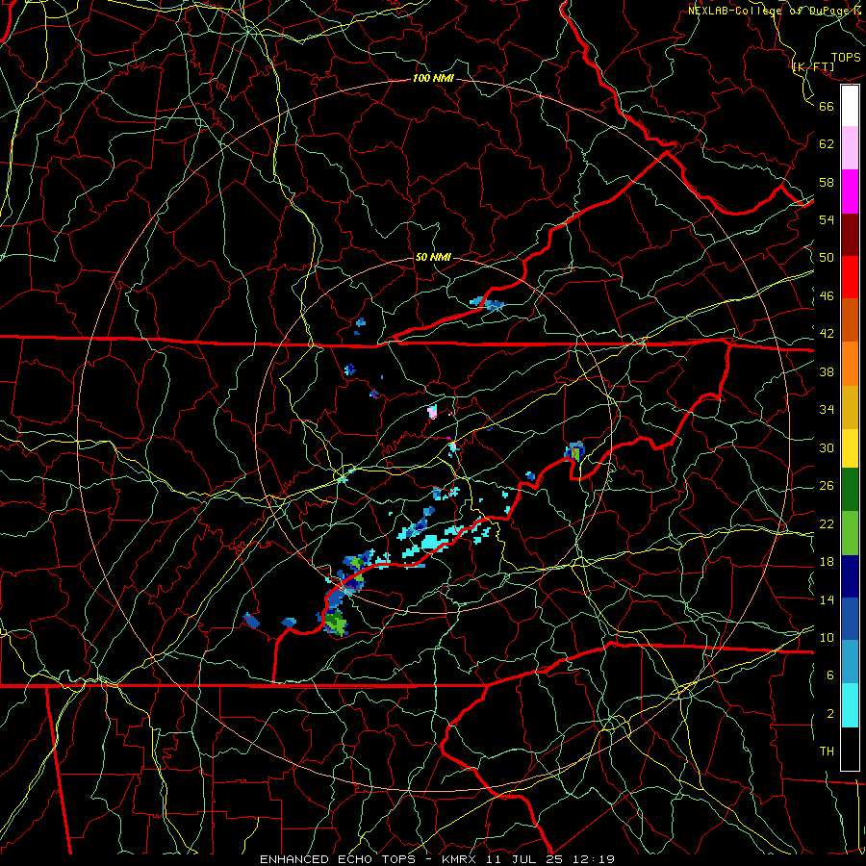Click the blue-green echo cell east of the radar
The image size is (866, 866).
(x=575, y=451)
